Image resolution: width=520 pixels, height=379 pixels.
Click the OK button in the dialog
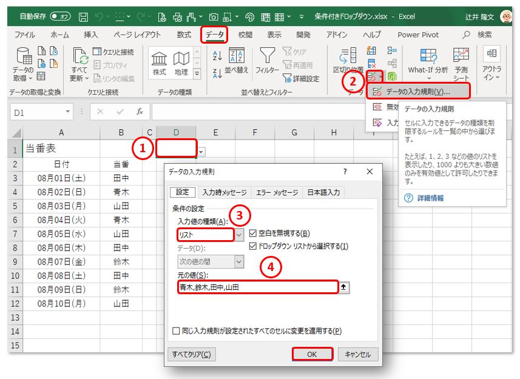(x=312, y=354)
